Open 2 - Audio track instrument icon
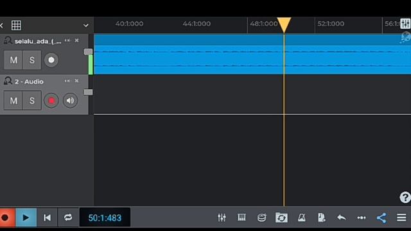The width and height of the screenshot is (411, 231). (8, 81)
